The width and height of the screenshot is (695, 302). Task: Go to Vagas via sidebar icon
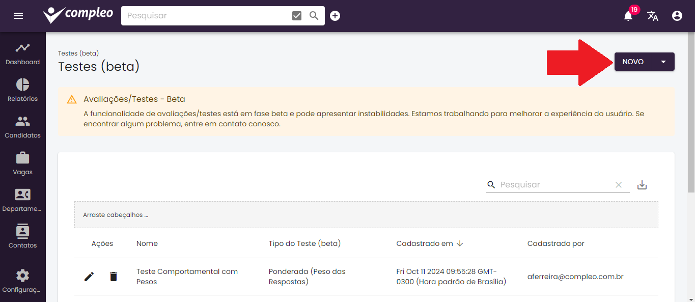22,163
